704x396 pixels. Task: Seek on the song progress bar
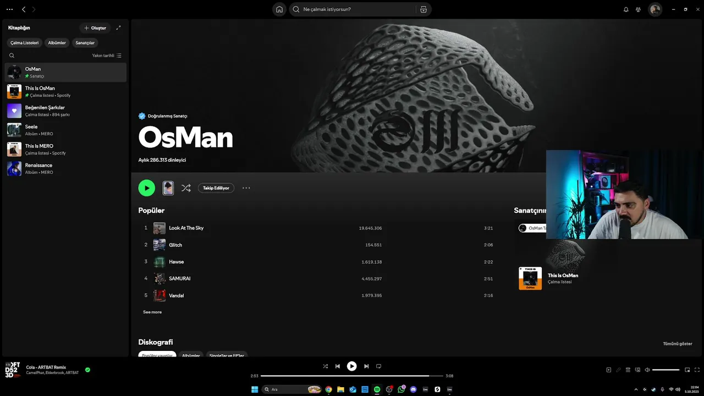(352, 376)
